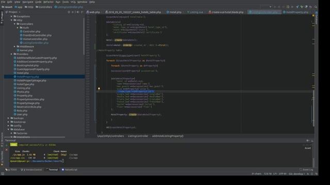Image resolution: width=330 pixels, height=185 pixels.
Task: Click ListingController.php in navigation bar
Action: (x=69, y=7)
